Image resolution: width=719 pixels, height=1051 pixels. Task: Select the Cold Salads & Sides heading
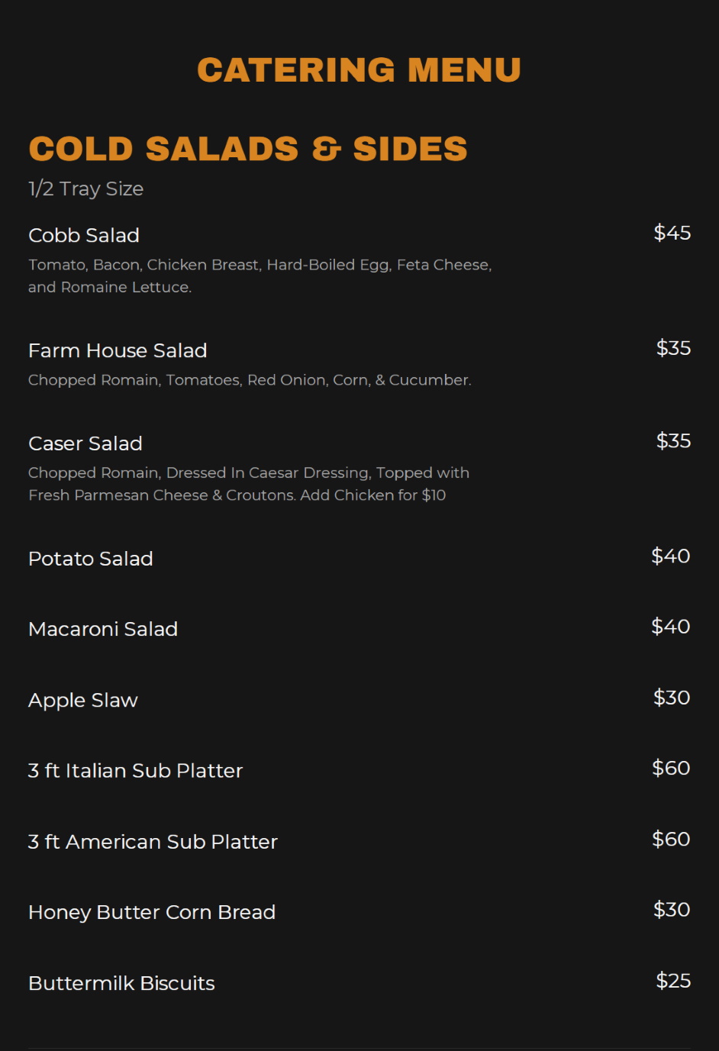[248, 149]
